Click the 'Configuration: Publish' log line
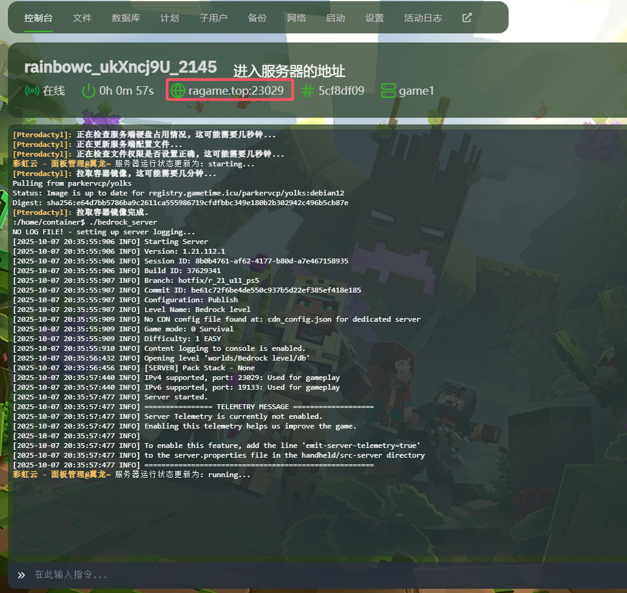 (125, 300)
